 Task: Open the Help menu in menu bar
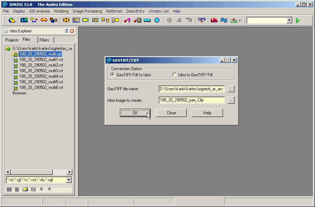click(x=177, y=11)
